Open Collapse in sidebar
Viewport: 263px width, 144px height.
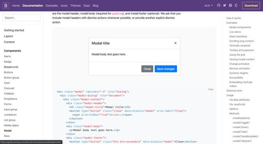(x=9, y=93)
